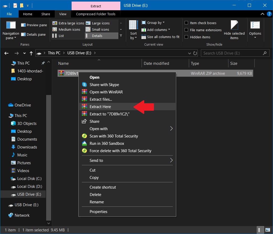The width and height of the screenshot is (273, 234).
Task: Show Hidden items checkbox
Action: tap(186, 37)
